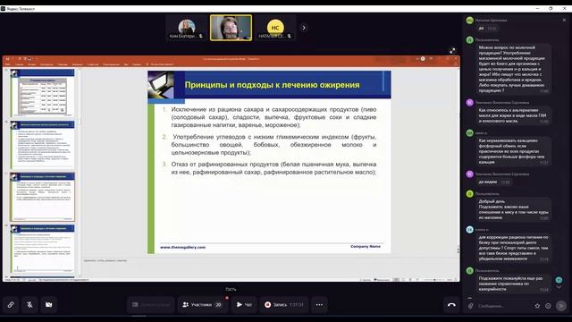Open the first ribbon tab in PowerPoint
This screenshot has width=572, height=322.
8,64
